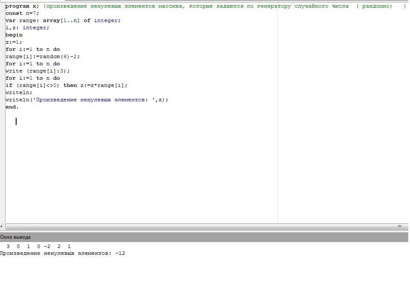Place cursor on the "write (range[i]:3);" line
The height and width of the screenshot is (290, 410).
37,71
